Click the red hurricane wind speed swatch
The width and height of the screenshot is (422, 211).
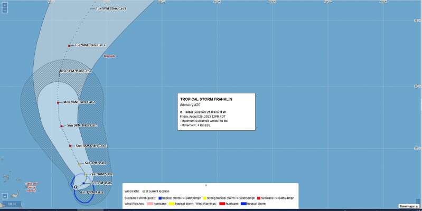(x=259, y=198)
